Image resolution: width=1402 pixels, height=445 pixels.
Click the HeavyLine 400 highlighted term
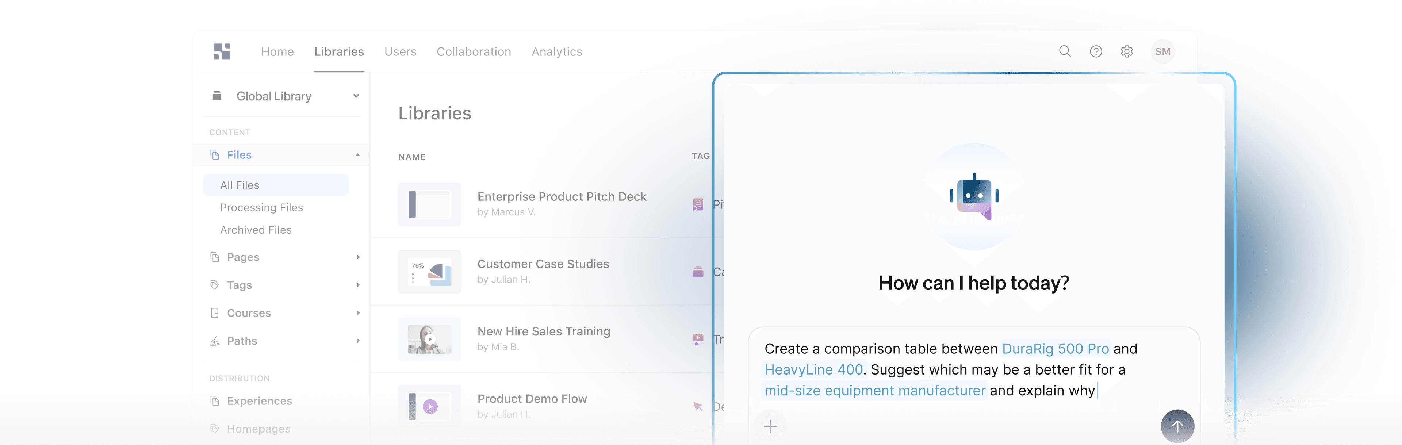814,369
